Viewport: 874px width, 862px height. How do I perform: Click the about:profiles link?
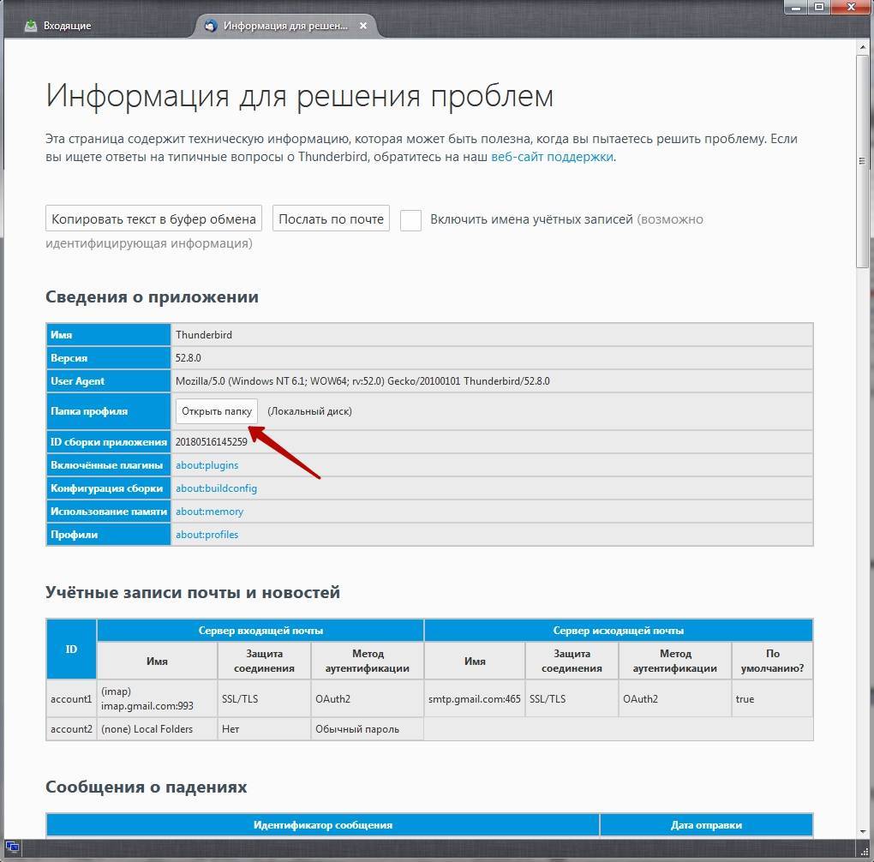coord(207,535)
